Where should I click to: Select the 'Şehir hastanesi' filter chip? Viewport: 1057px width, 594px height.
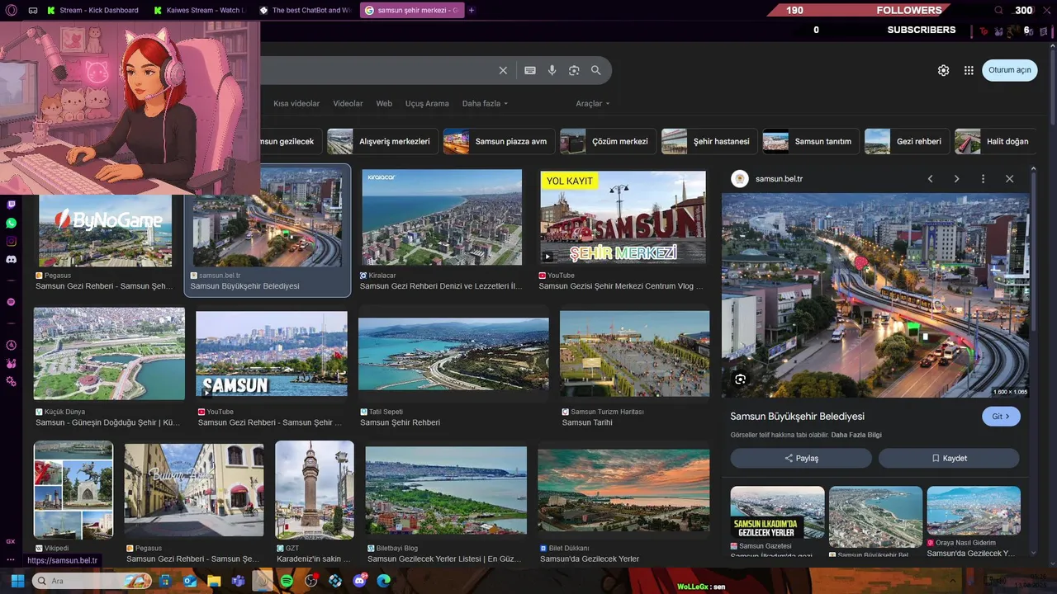(709, 141)
